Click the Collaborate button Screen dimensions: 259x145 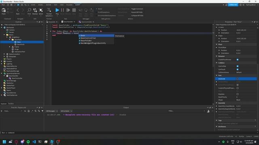(233, 5)
